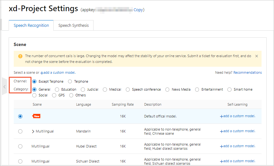Click the Sampling Rate column header
The height and width of the screenshot is (166, 274).
click(x=123, y=104)
